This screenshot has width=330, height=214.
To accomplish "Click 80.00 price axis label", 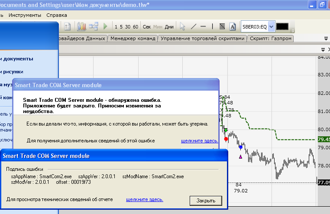I will 324,129.
